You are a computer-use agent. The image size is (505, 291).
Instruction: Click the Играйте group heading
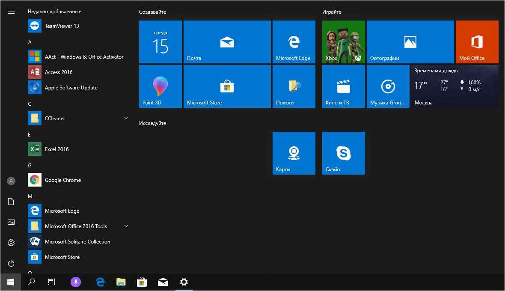point(332,12)
